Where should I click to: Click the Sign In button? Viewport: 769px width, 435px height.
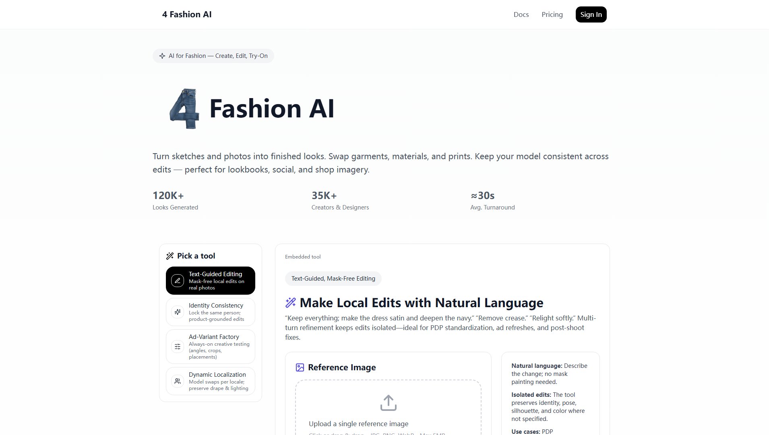coord(591,14)
